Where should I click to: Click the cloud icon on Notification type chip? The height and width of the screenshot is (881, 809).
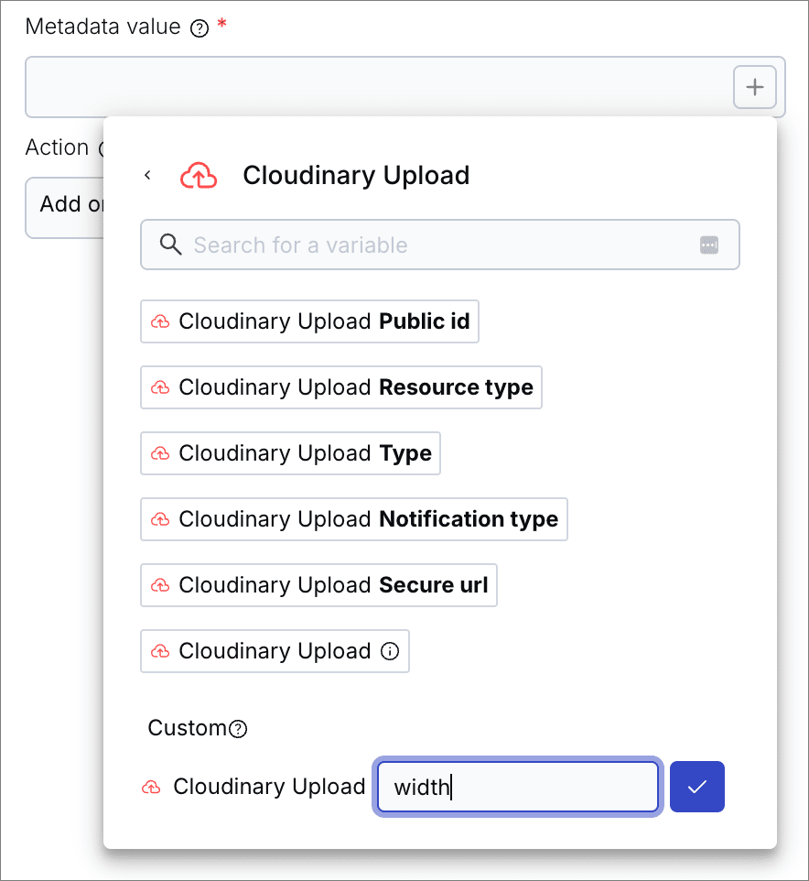(160, 520)
